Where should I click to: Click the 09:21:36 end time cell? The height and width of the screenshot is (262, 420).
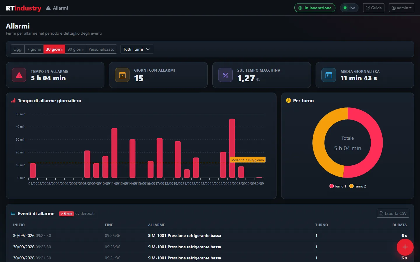tap(113, 258)
